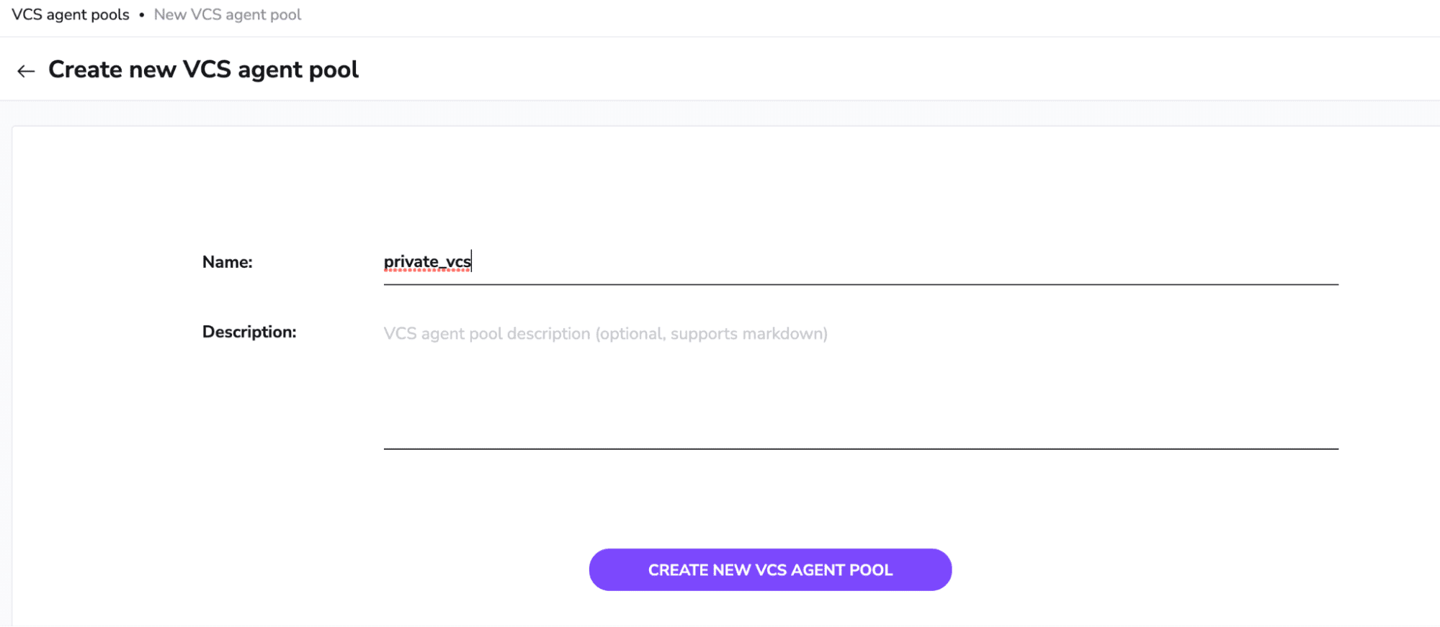Click the purple pool creation button
1440x627 pixels.
770,569
